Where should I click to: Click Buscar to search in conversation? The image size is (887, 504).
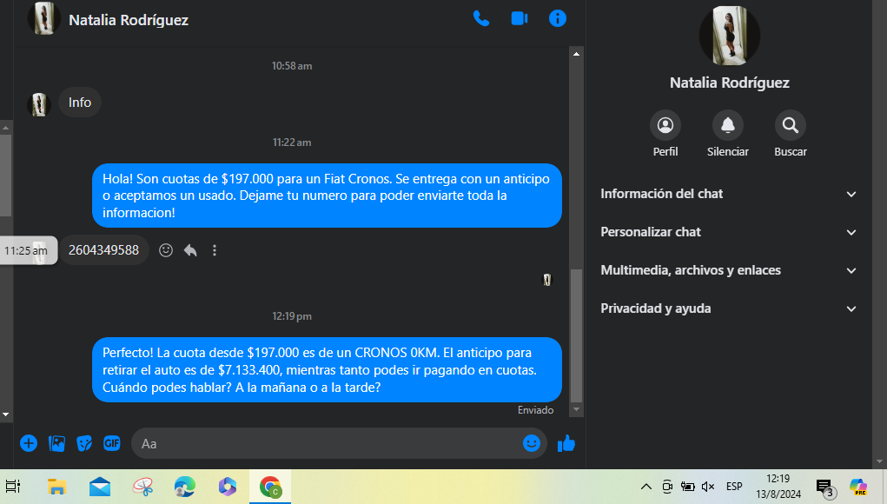pyautogui.click(x=791, y=126)
